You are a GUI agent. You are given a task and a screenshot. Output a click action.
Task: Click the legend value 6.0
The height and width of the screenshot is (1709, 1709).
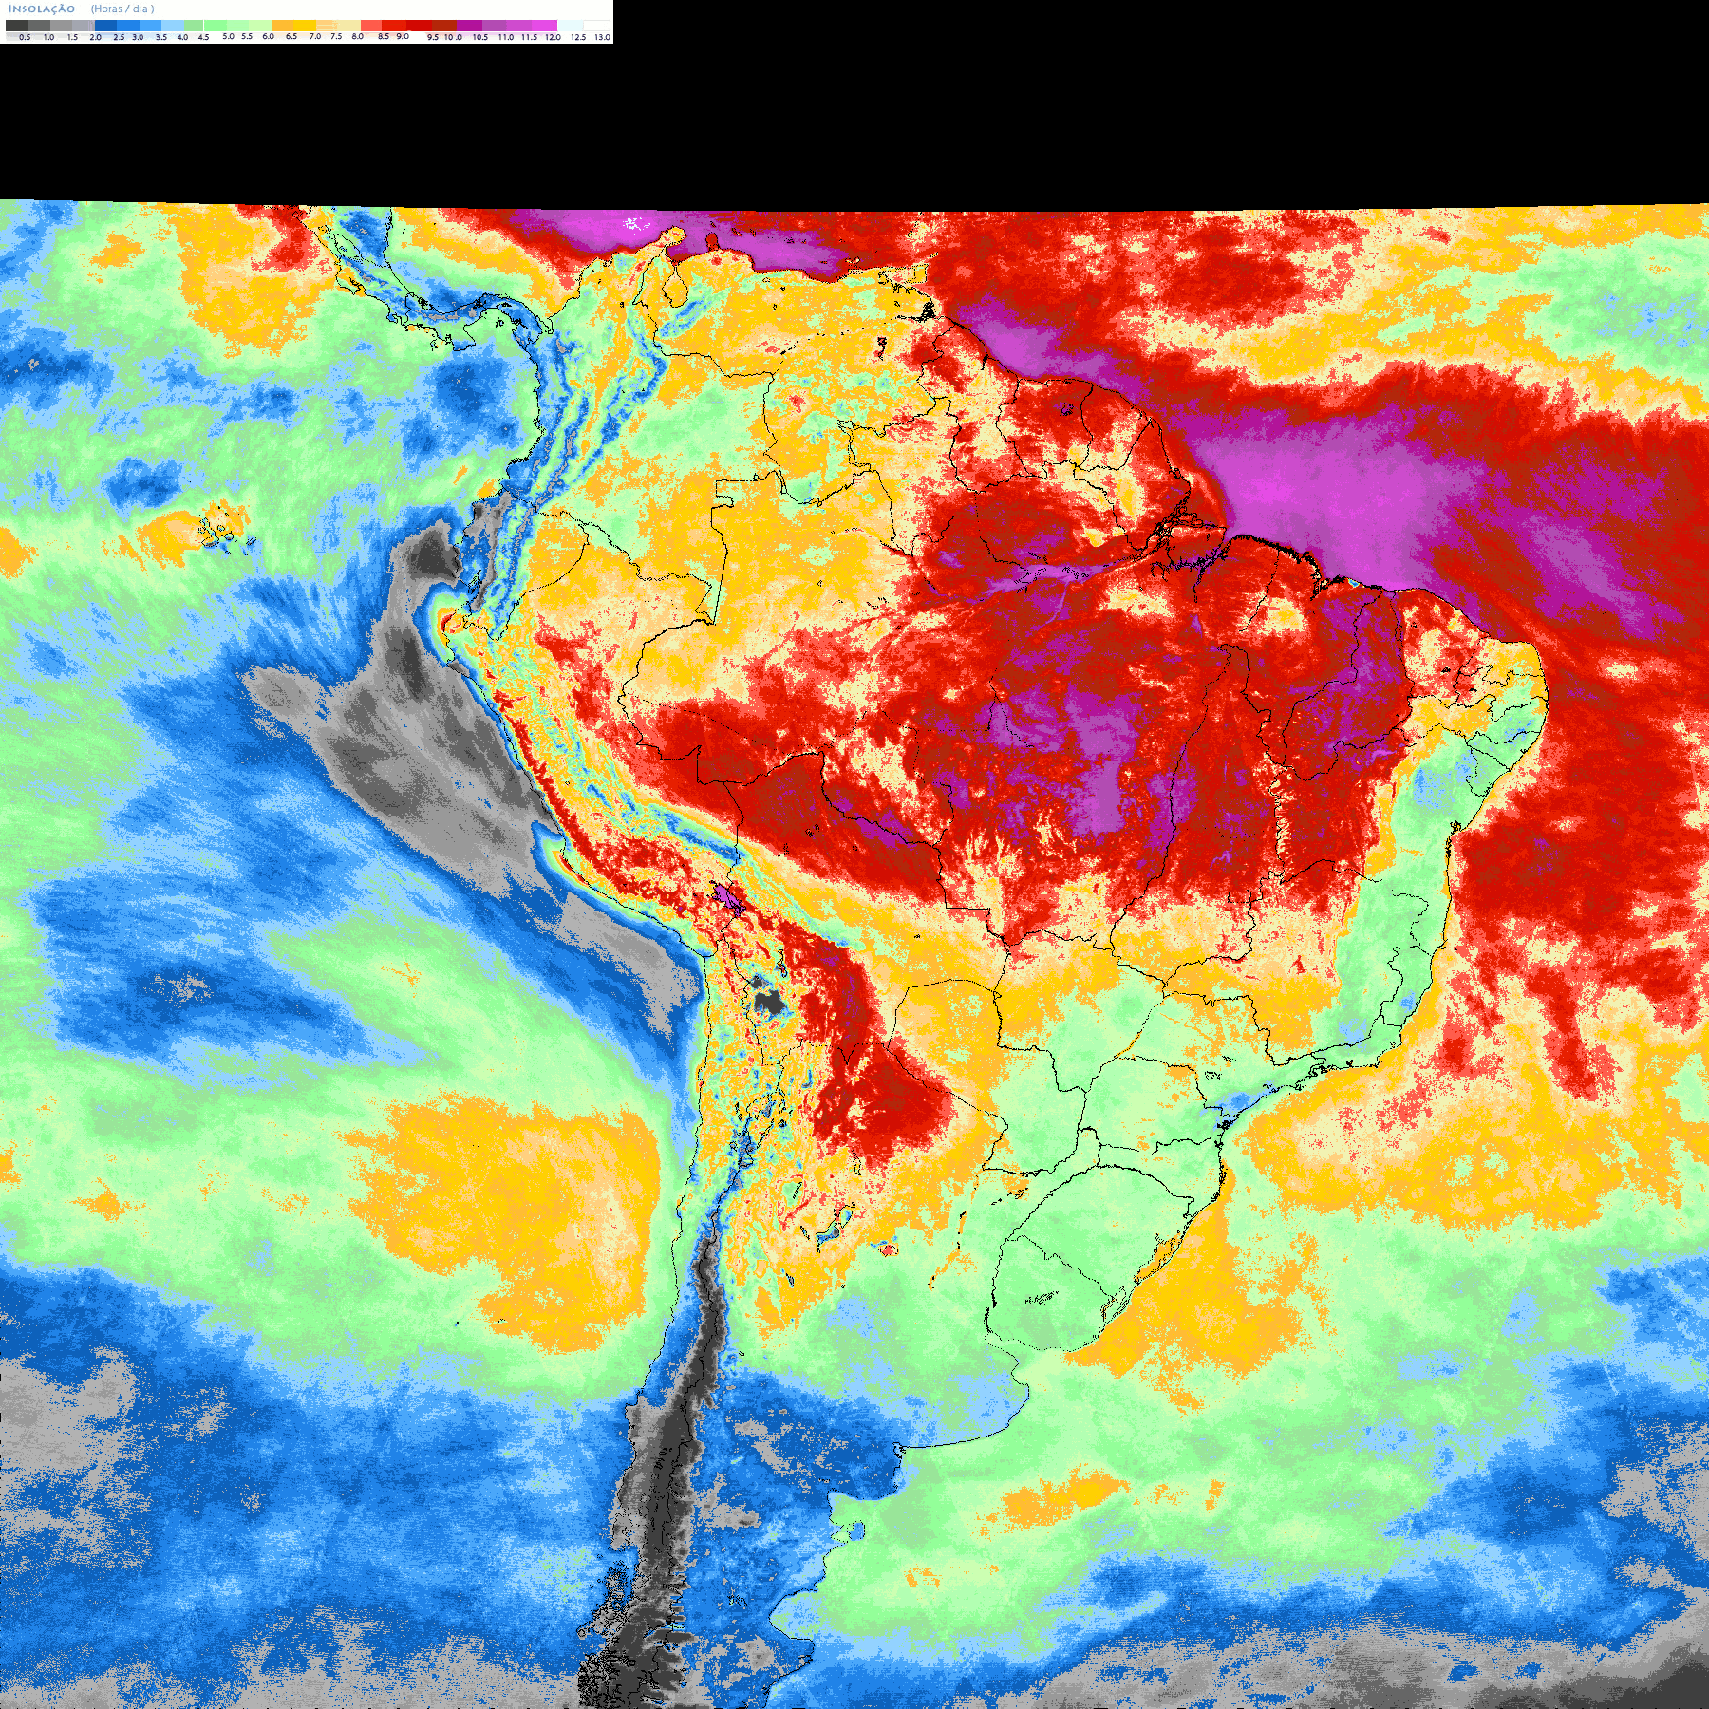tap(268, 36)
